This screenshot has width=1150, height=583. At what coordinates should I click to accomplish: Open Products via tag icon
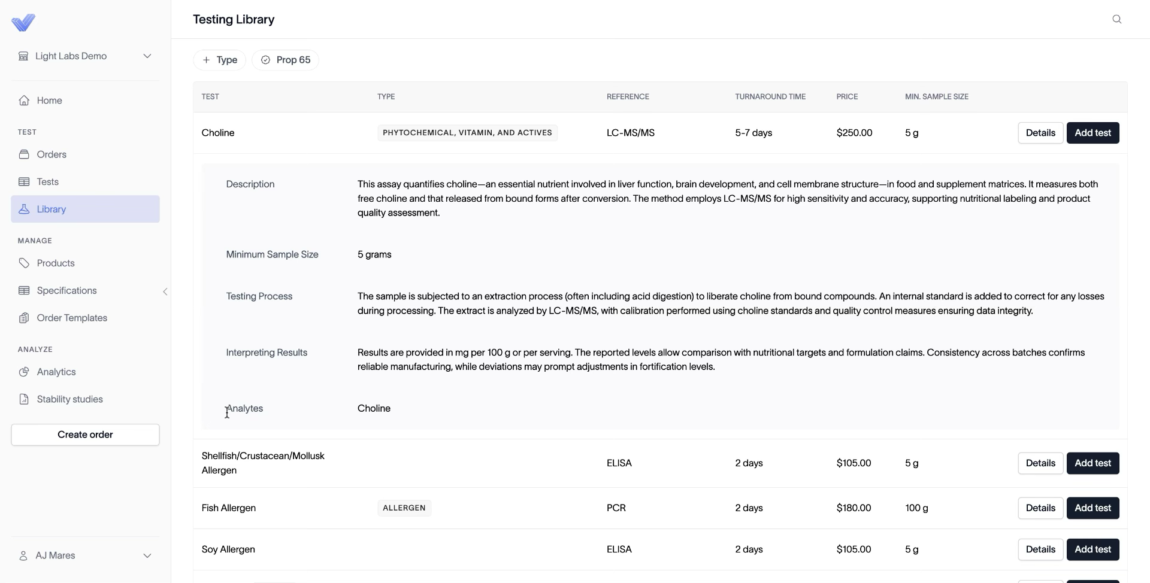(x=24, y=263)
